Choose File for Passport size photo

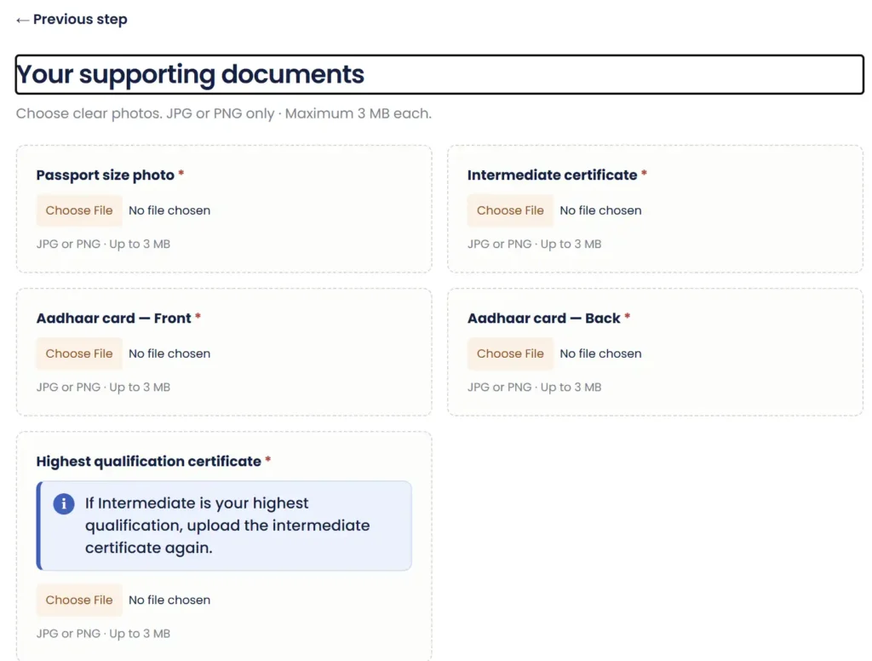click(x=79, y=210)
